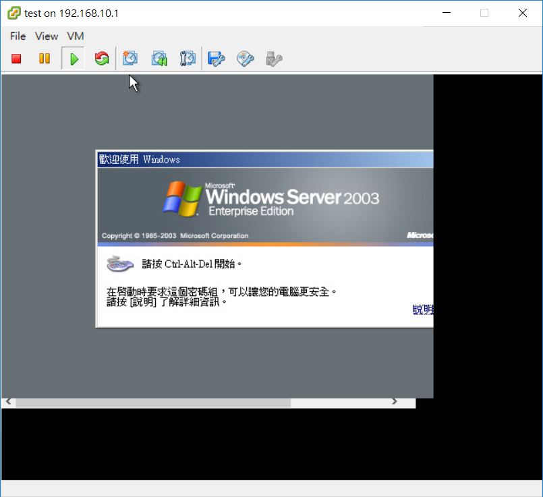Click the 歡迎使用 Windows dialog title bar
The width and height of the screenshot is (543, 497).
[265, 160]
